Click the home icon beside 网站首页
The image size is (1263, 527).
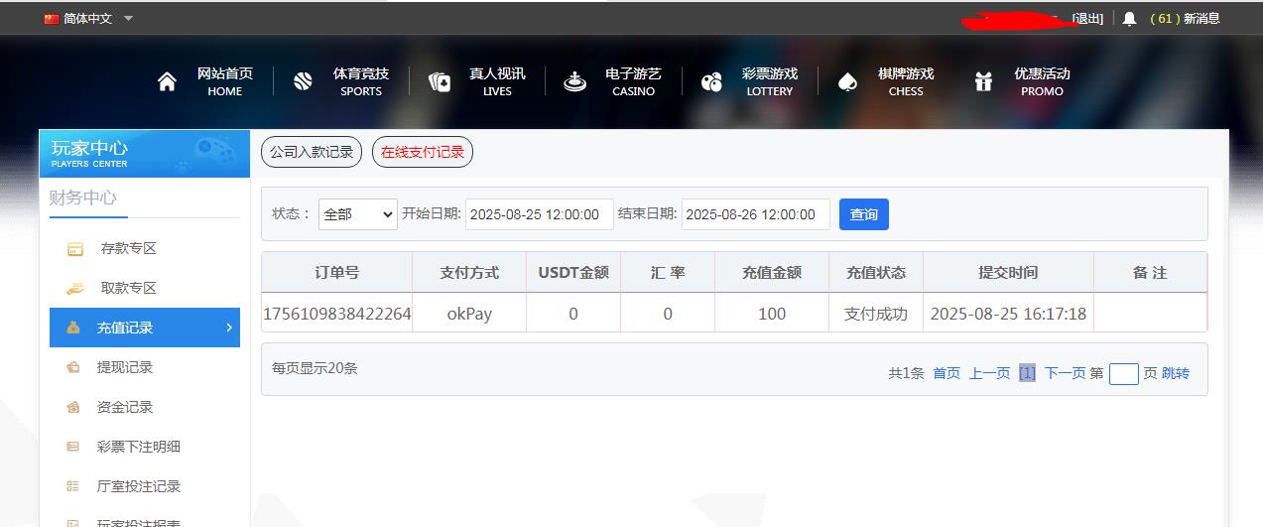[167, 82]
